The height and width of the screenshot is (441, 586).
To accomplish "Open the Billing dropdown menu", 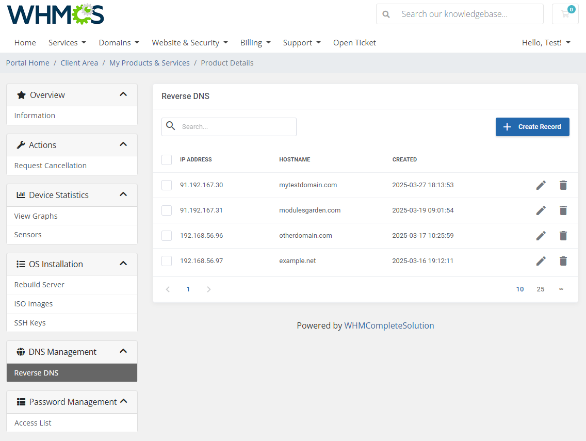I will coord(255,42).
